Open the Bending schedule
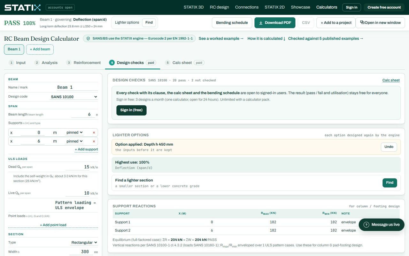This screenshot has width=409, height=256. [232, 23]
